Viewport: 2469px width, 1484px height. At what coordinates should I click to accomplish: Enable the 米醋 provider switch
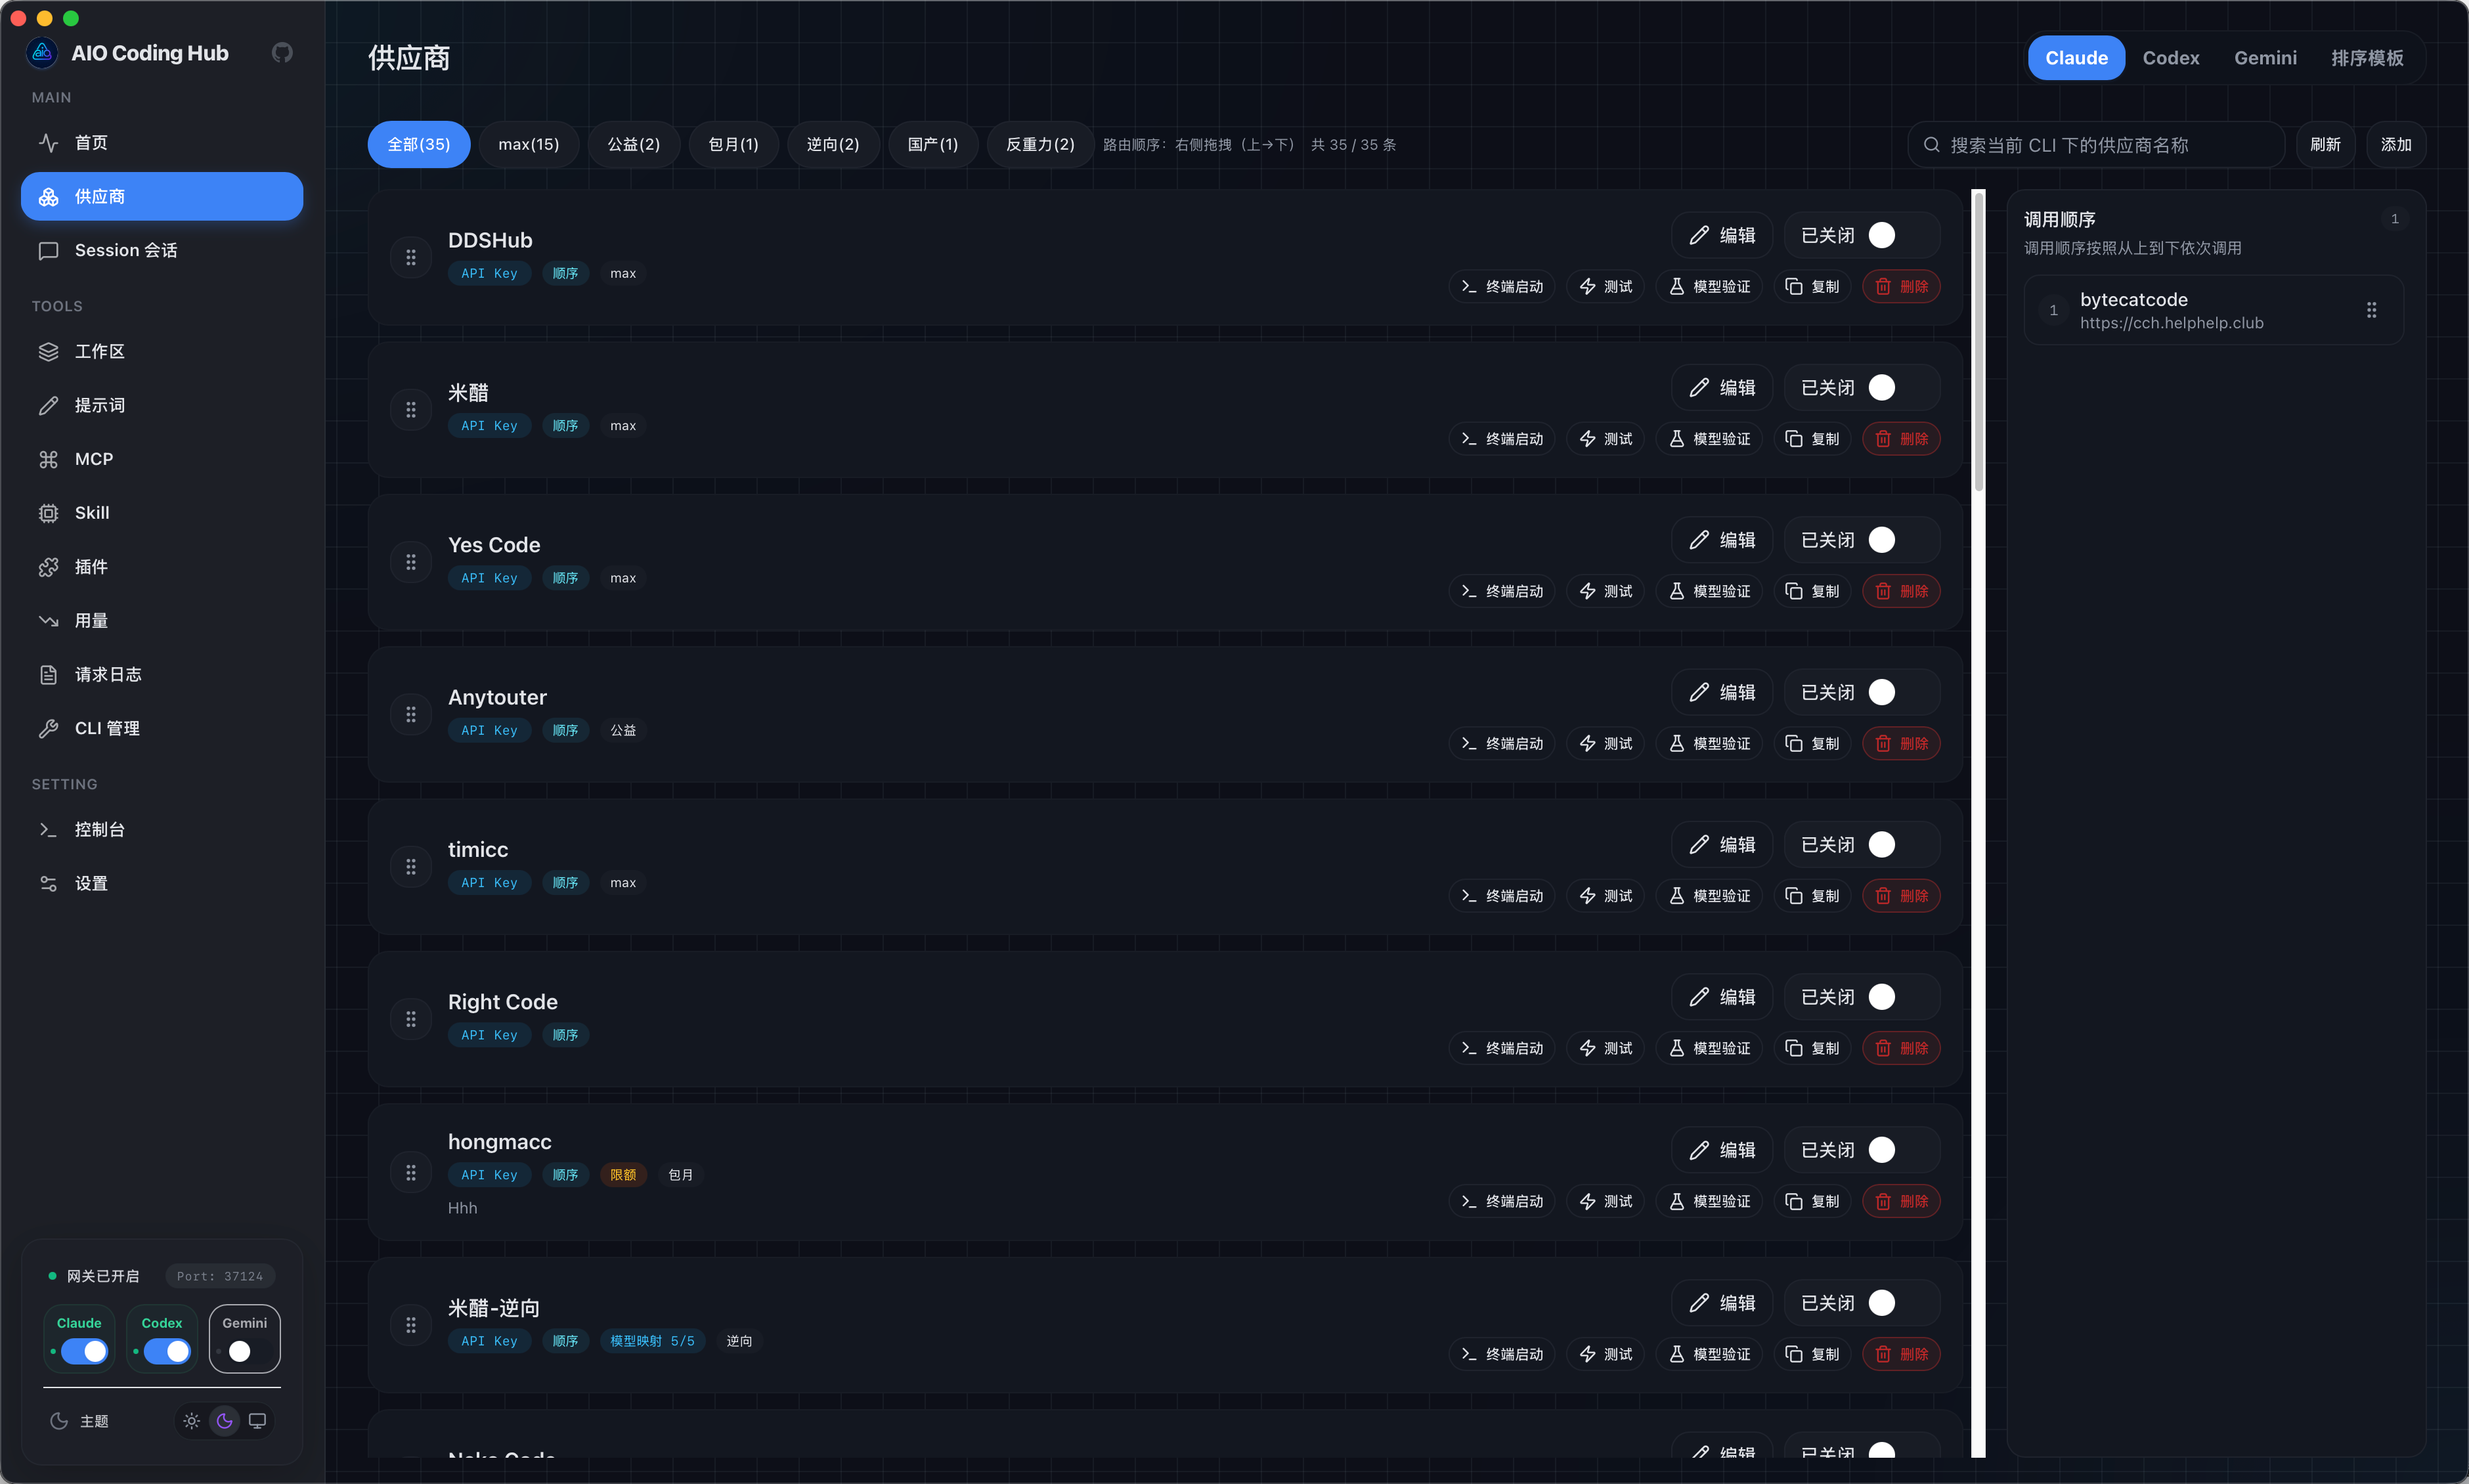(x=1894, y=387)
